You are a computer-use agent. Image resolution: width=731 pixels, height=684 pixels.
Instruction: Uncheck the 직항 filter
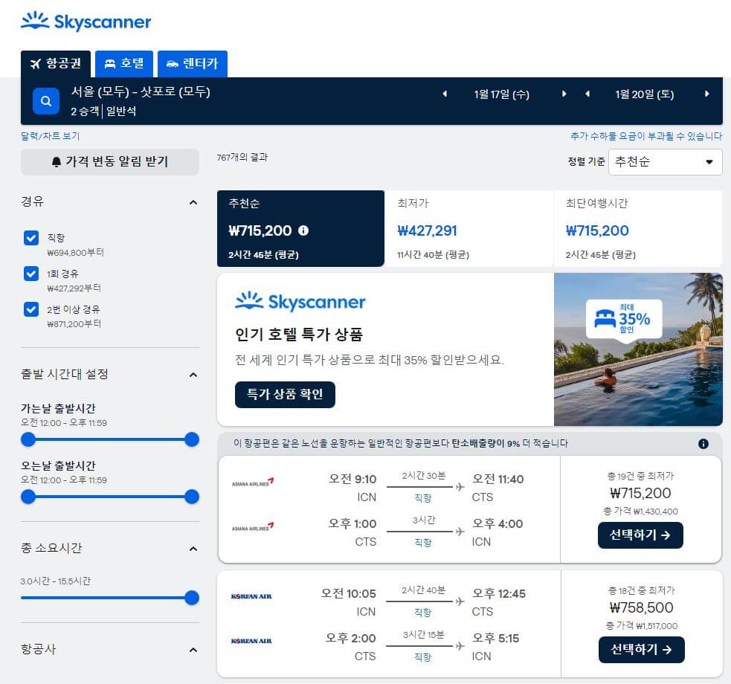[31, 237]
